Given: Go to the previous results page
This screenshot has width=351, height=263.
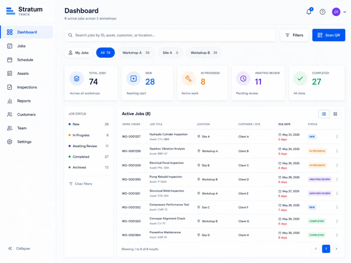Looking at the screenshot, I should pyautogui.click(x=316, y=249).
